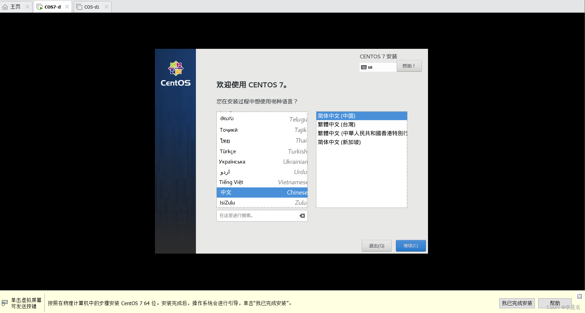Select the Urdu language row
Screen dimensions: 585x313
click(262, 172)
